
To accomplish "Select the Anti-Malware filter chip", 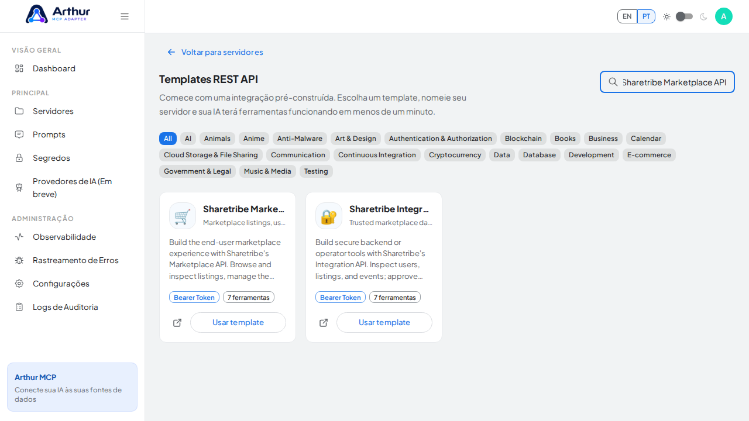I will pos(300,139).
